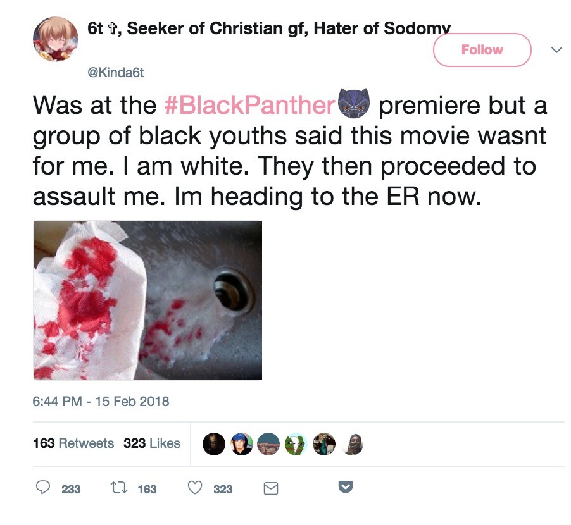The height and width of the screenshot is (525, 571).
Task: Toggle the heart like icon
Action: [196, 488]
